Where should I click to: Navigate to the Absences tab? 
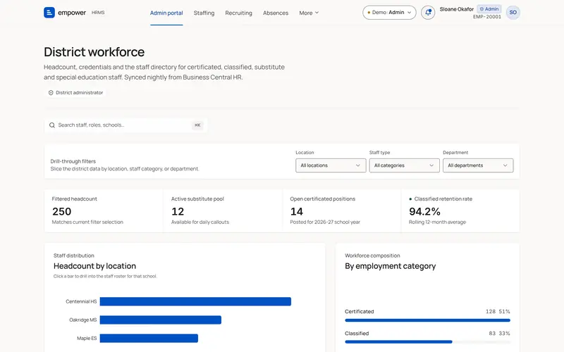(276, 13)
